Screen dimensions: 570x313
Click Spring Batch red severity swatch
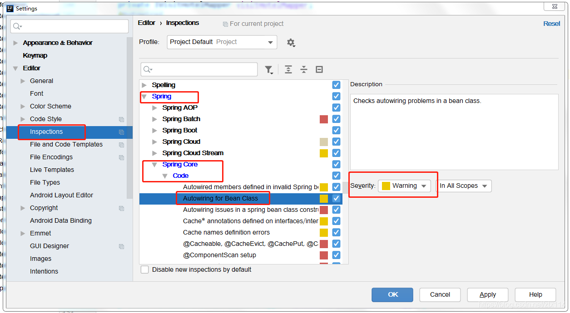(324, 119)
